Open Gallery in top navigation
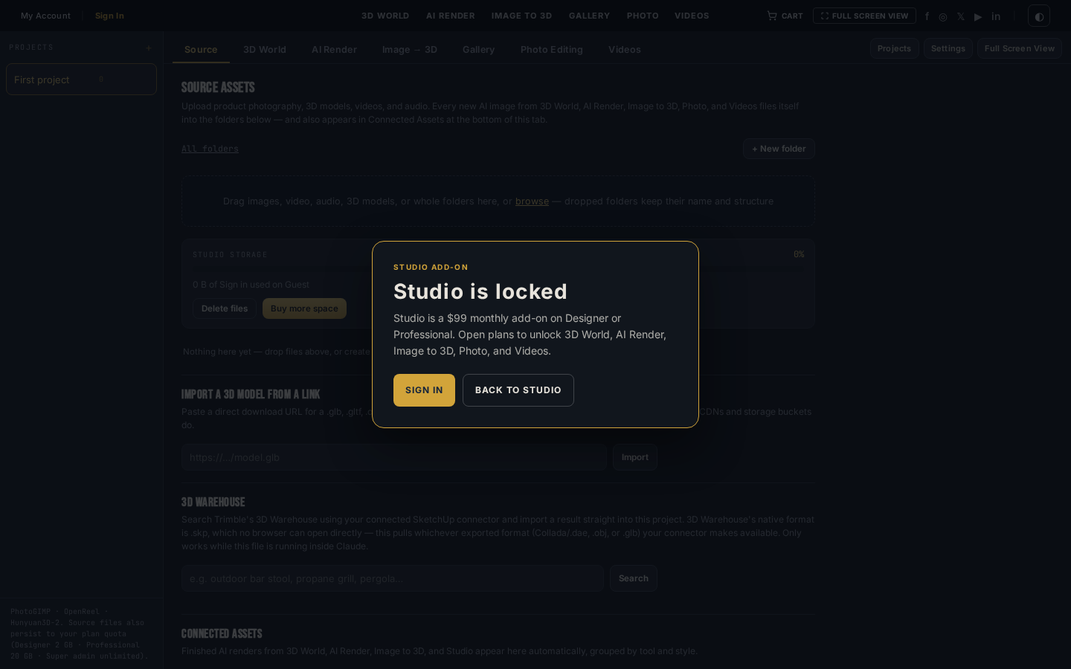Viewport: 1071px width, 669px height. tap(589, 16)
